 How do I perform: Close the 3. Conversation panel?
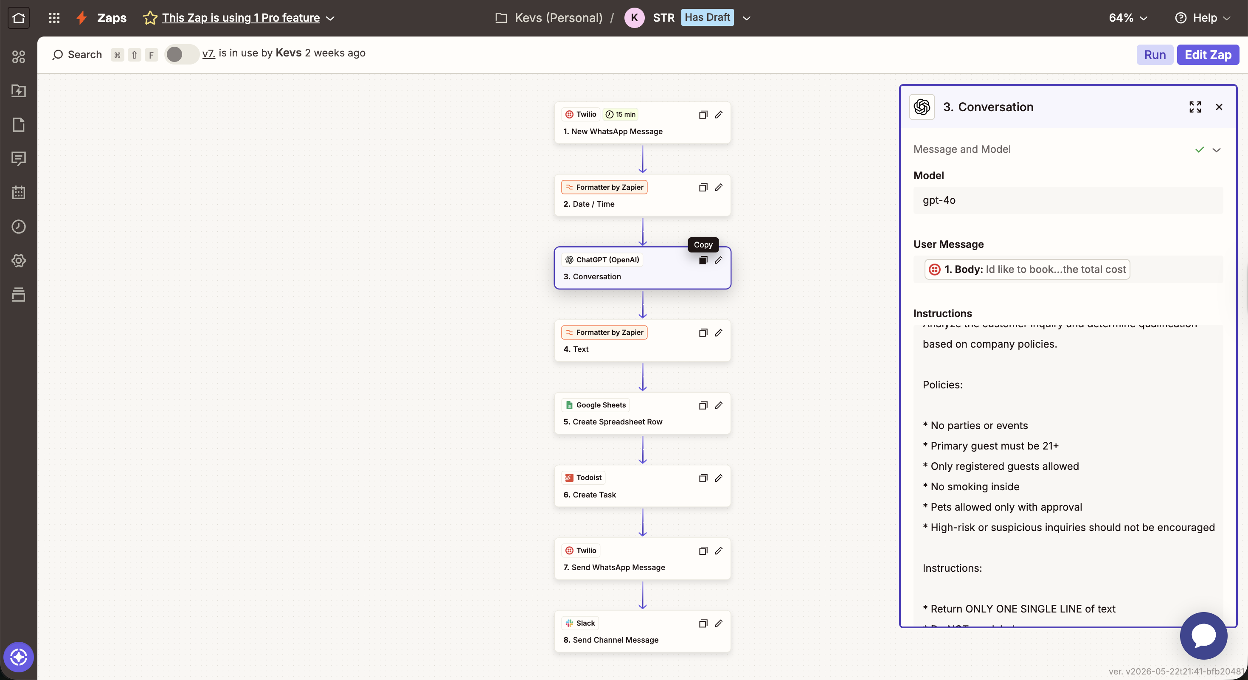click(1219, 107)
